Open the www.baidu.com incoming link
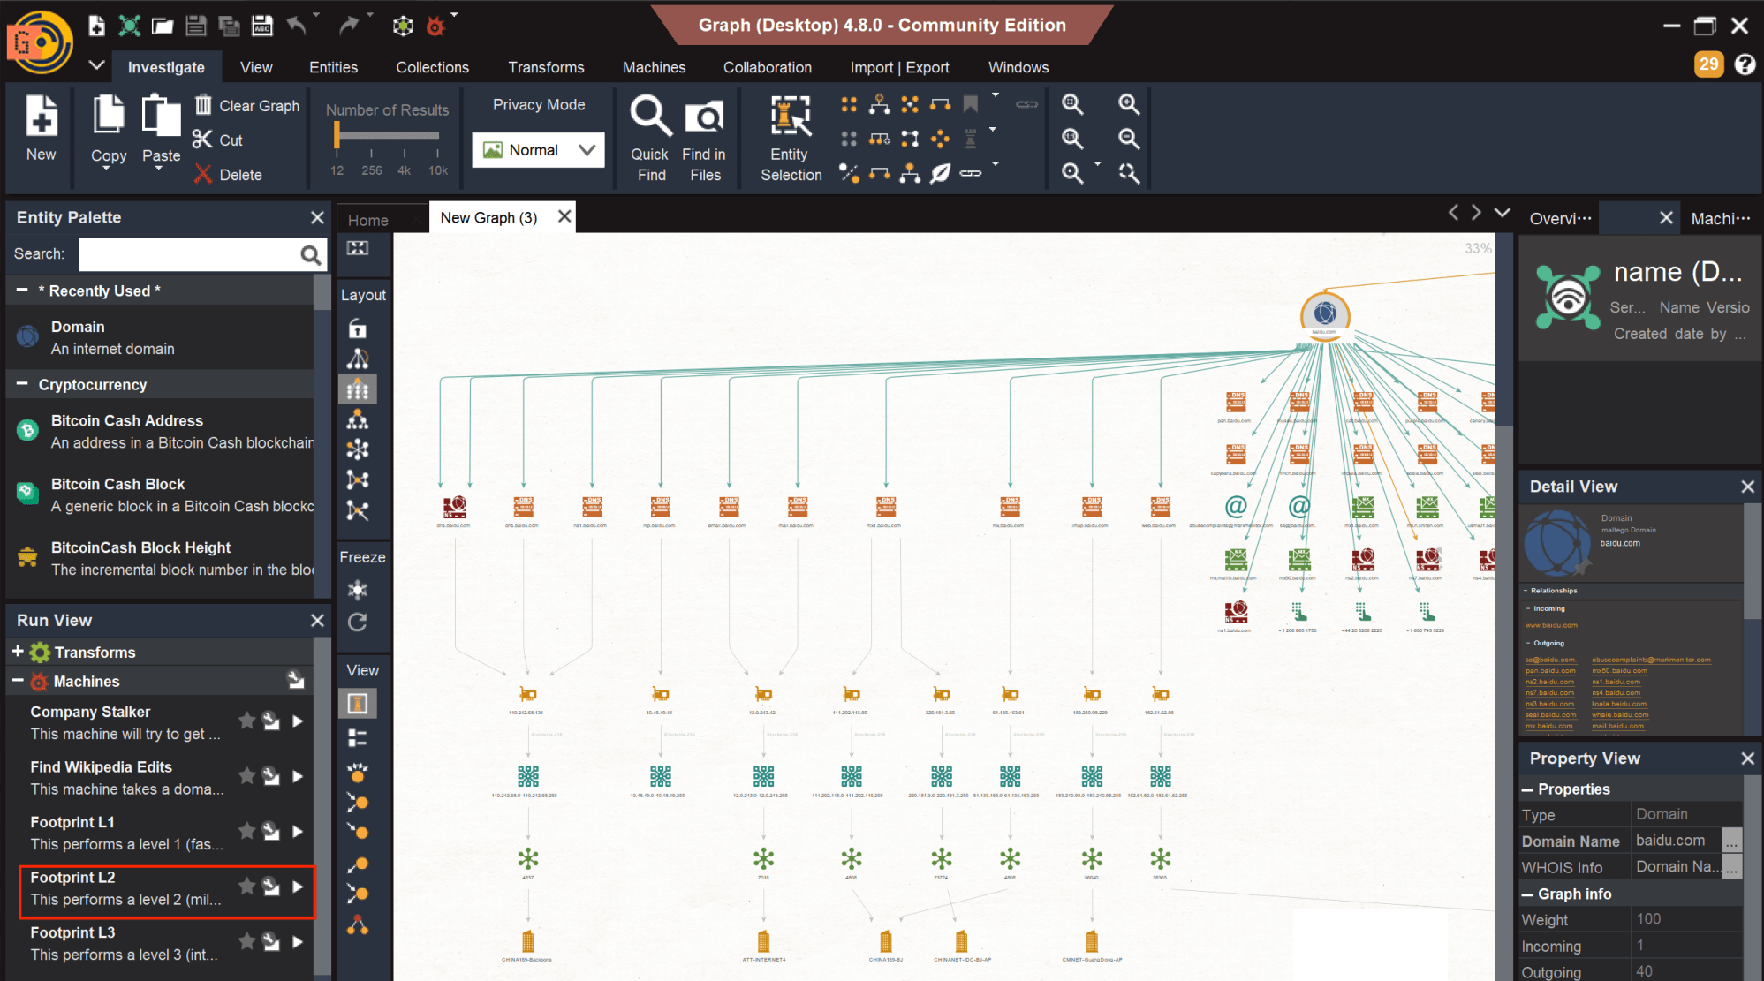1764x981 pixels. click(x=1551, y=625)
